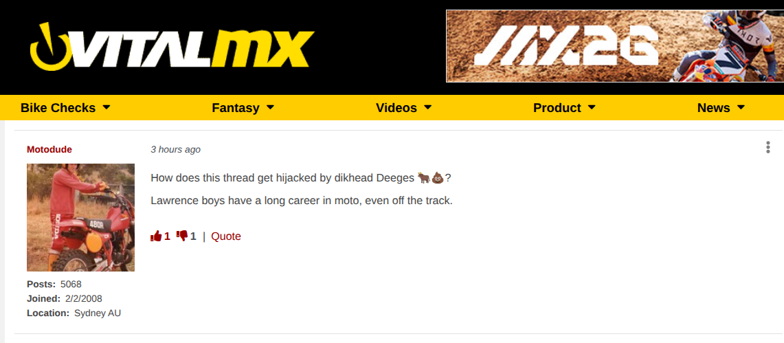
Task: Click the thumbs up icon
Action: (x=156, y=236)
